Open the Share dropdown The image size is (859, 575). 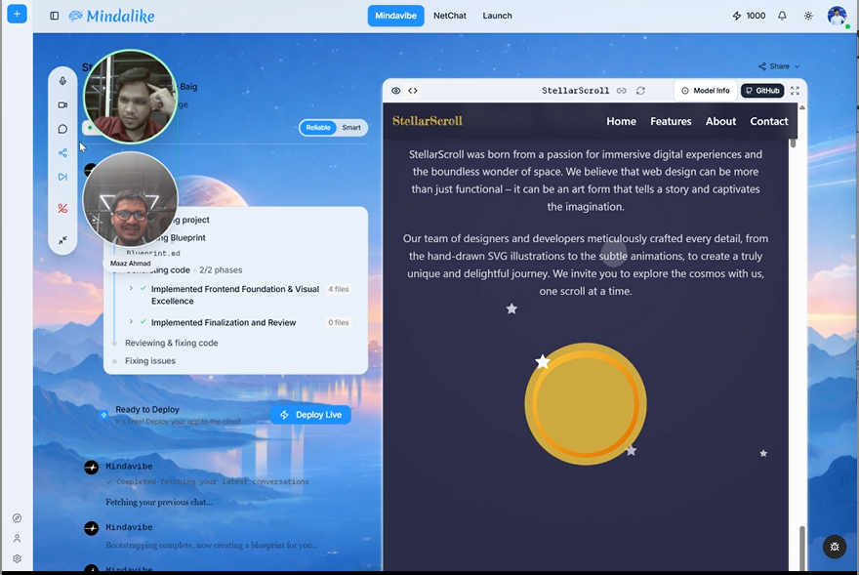pos(779,66)
